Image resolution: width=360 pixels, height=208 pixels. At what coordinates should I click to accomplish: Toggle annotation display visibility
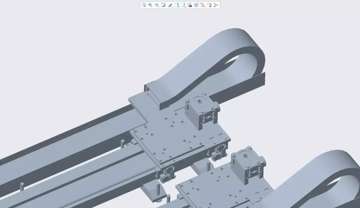point(210,5)
